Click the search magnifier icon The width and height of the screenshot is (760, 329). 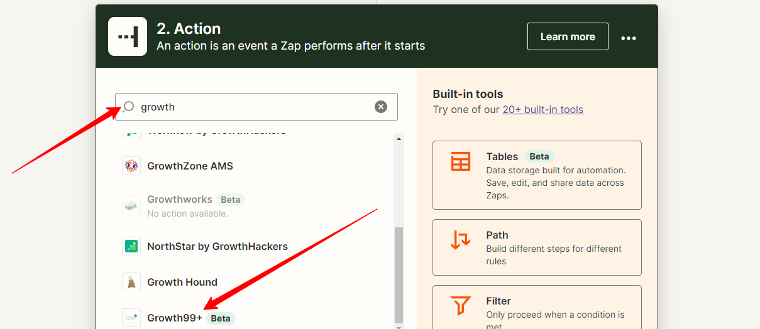[128, 107]
